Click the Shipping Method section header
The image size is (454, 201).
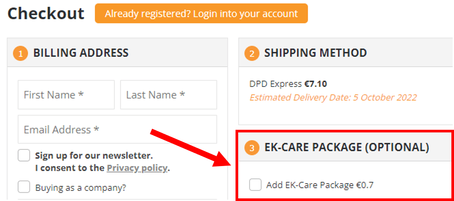coord(347,53)
